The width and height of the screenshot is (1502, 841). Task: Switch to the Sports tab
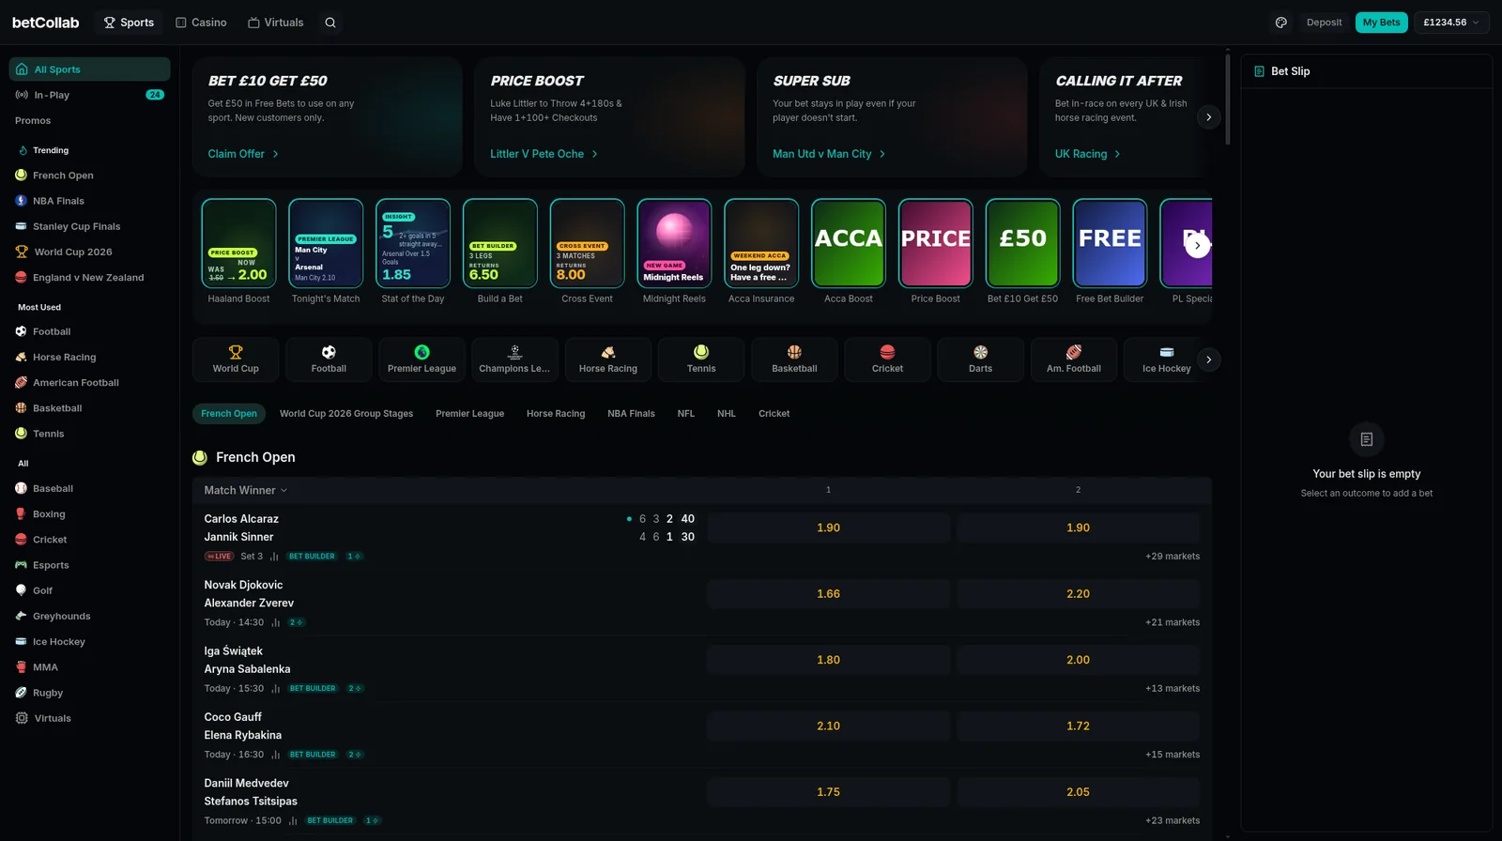[129, 23]
